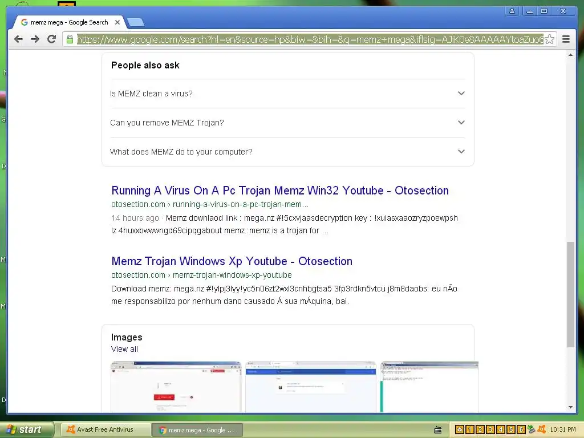The image size is (584, 438).
Task: Focus the URL address bar
Action: [x=310, y=39]
